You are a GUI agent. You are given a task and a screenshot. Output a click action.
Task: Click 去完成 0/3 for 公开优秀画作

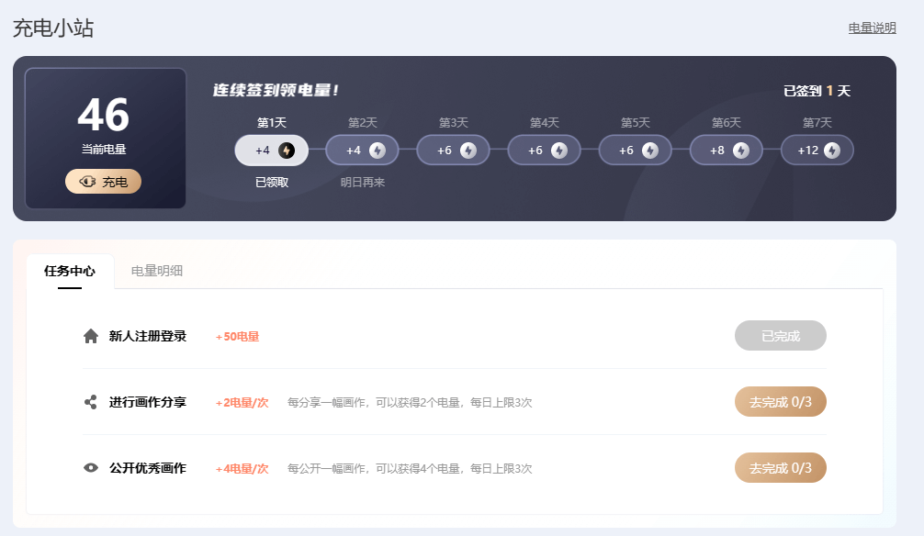780,467
